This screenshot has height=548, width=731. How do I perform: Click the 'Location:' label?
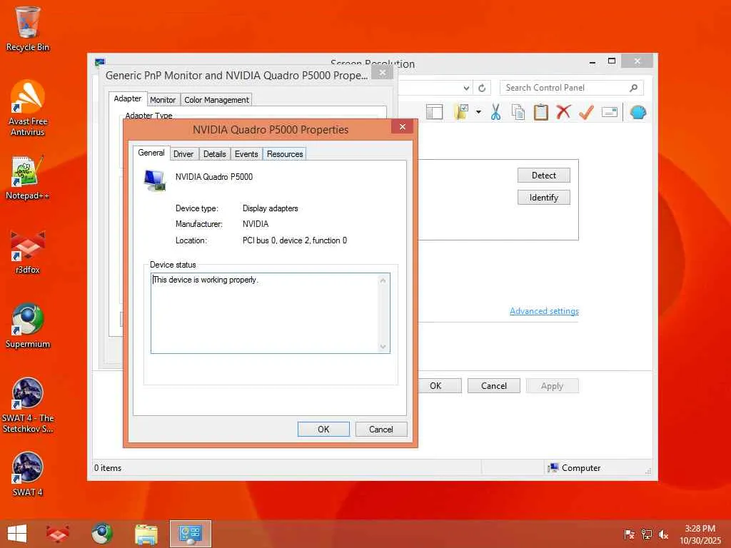191,240
